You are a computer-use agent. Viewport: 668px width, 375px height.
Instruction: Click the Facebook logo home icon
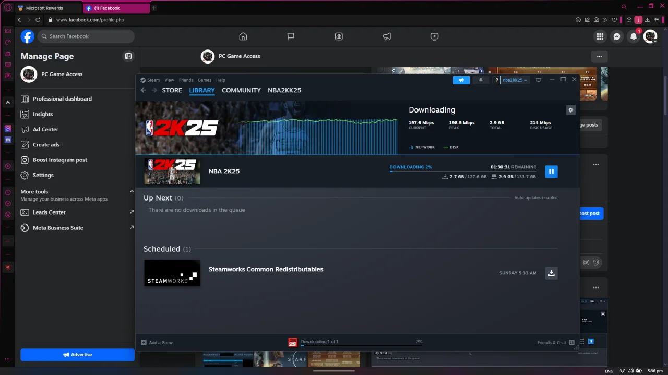pos(27,36)
